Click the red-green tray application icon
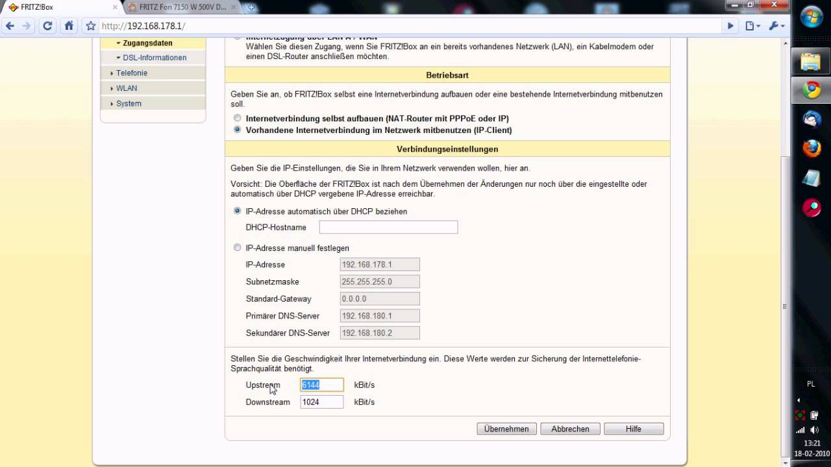The width and height of the screenshot is (831, 467). pos(800,415)
